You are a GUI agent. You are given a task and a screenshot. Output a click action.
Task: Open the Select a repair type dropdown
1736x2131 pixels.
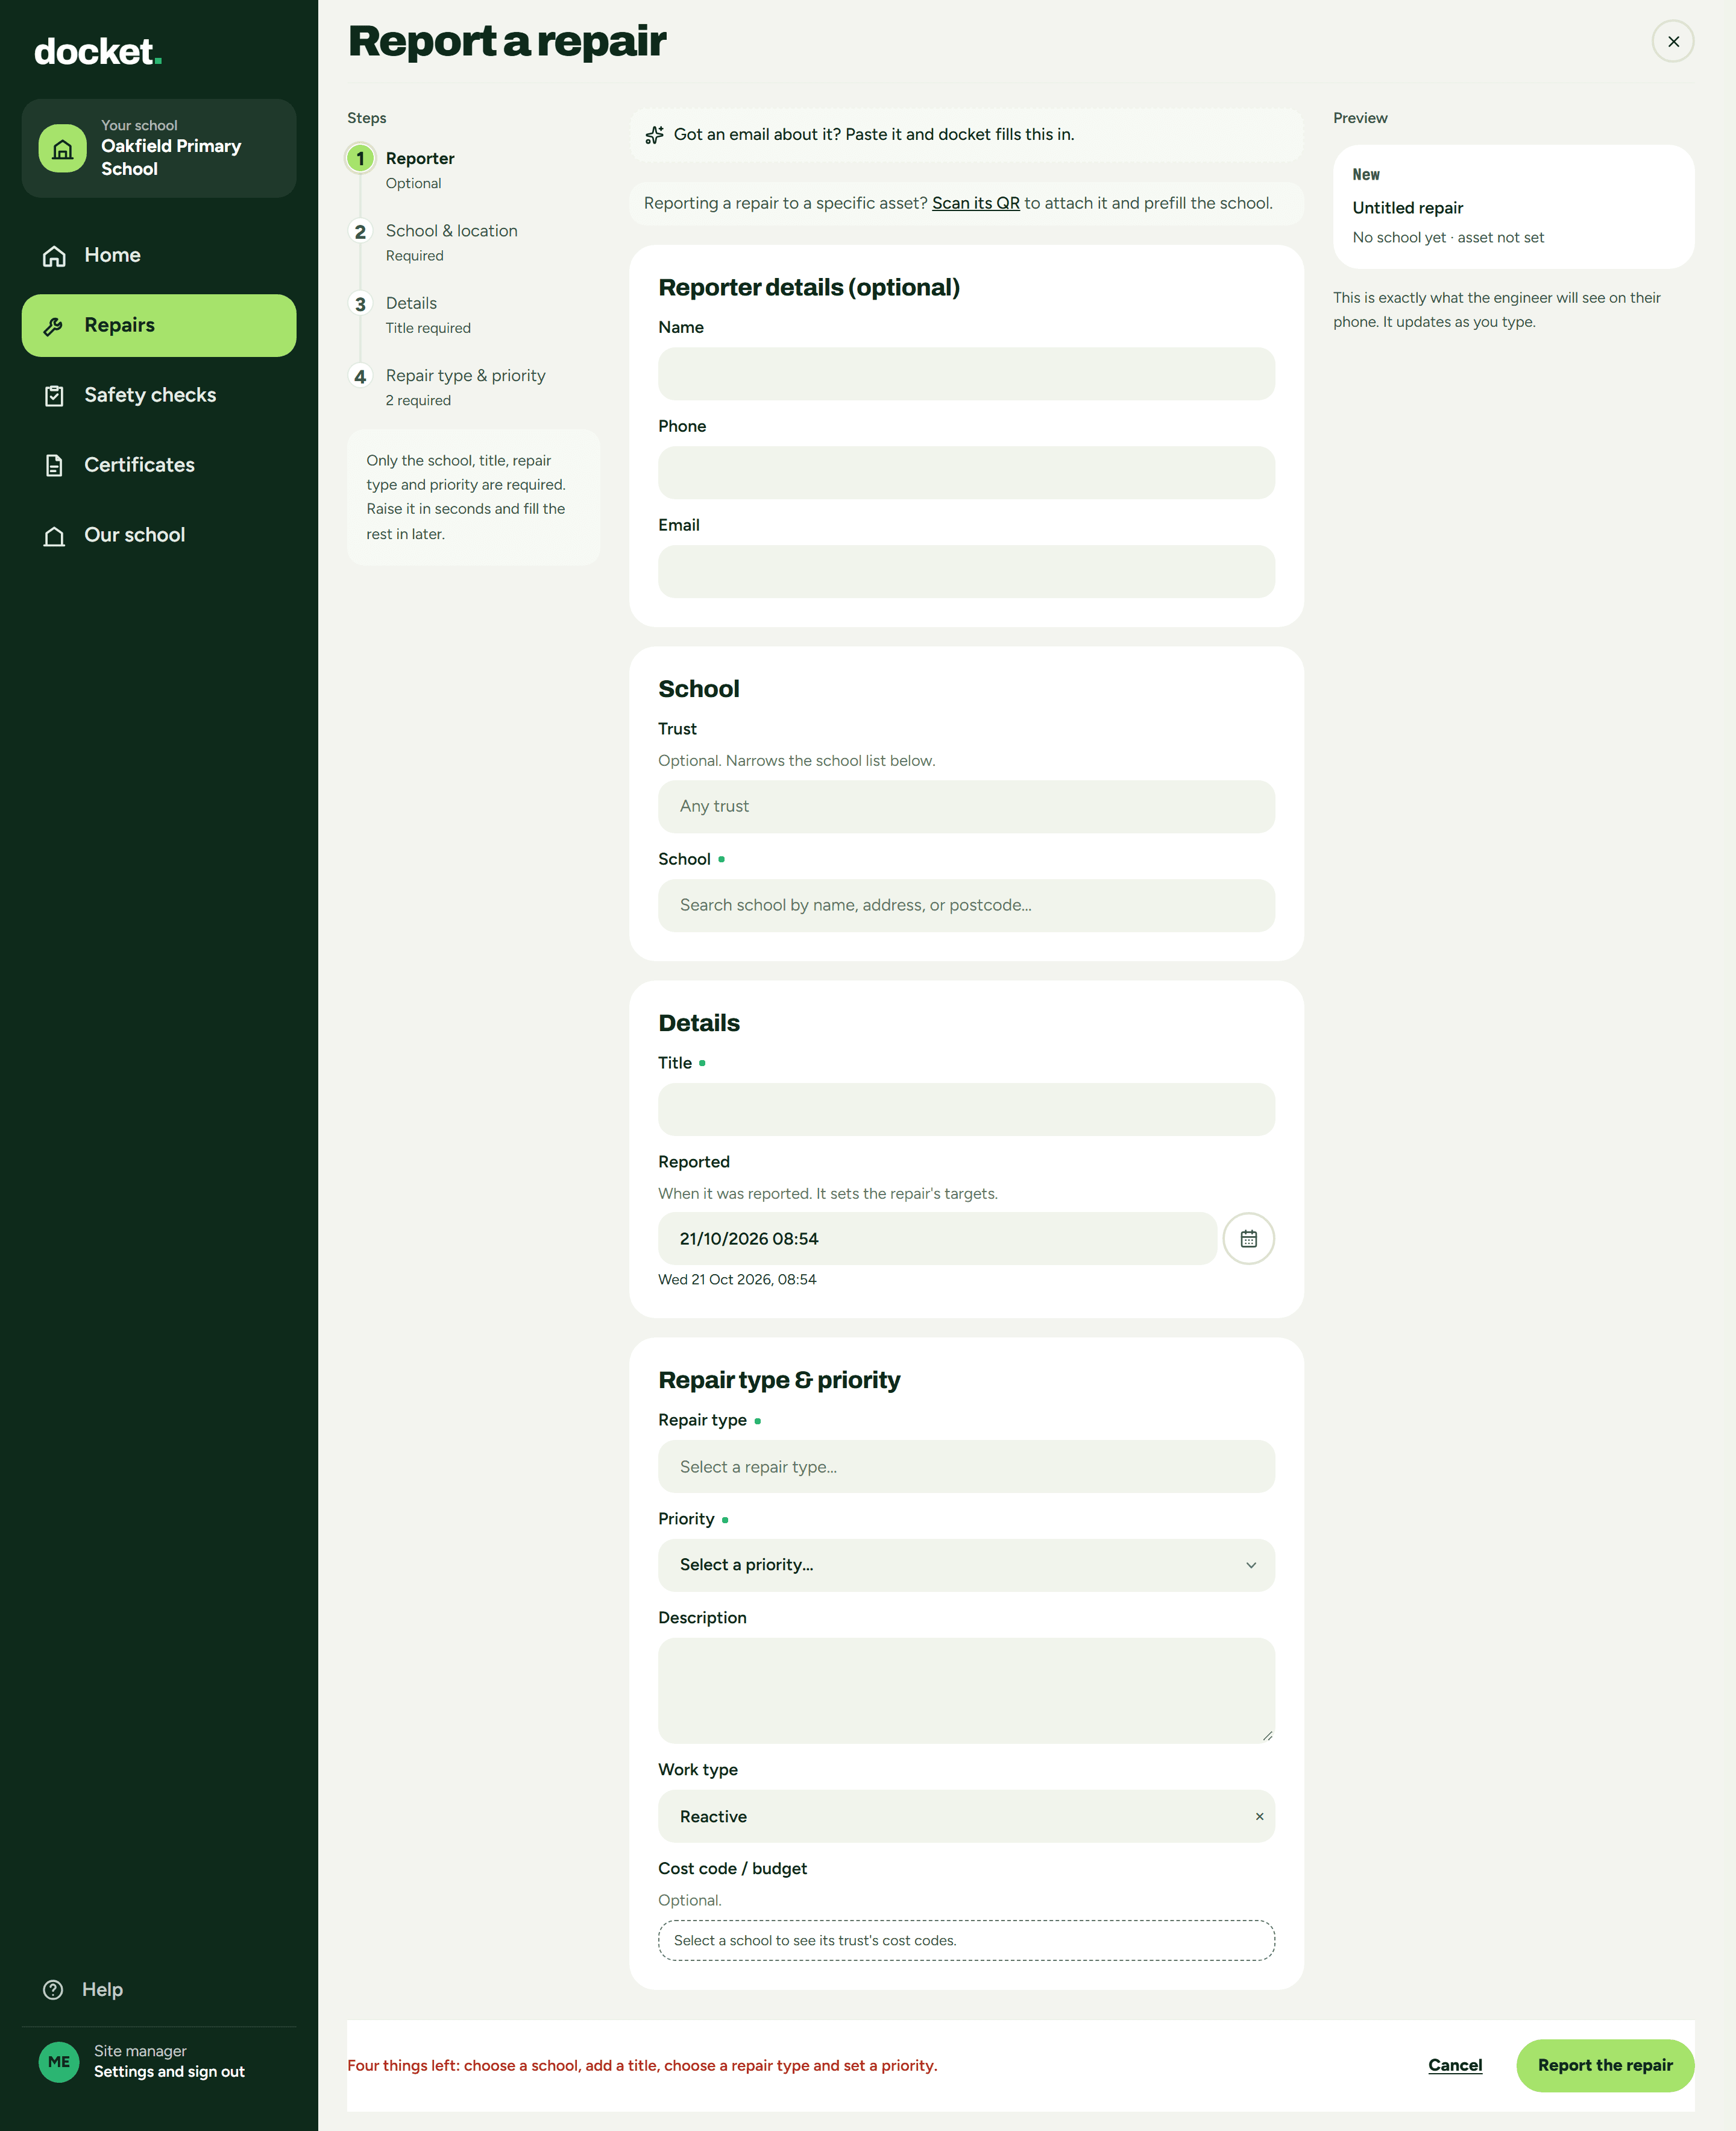(x=966, y=1466)
